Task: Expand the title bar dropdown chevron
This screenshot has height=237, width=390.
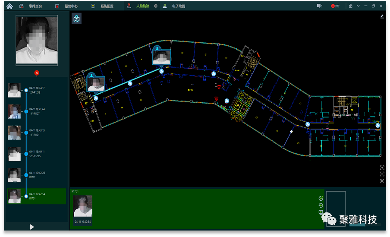Action: coord(358,6)
